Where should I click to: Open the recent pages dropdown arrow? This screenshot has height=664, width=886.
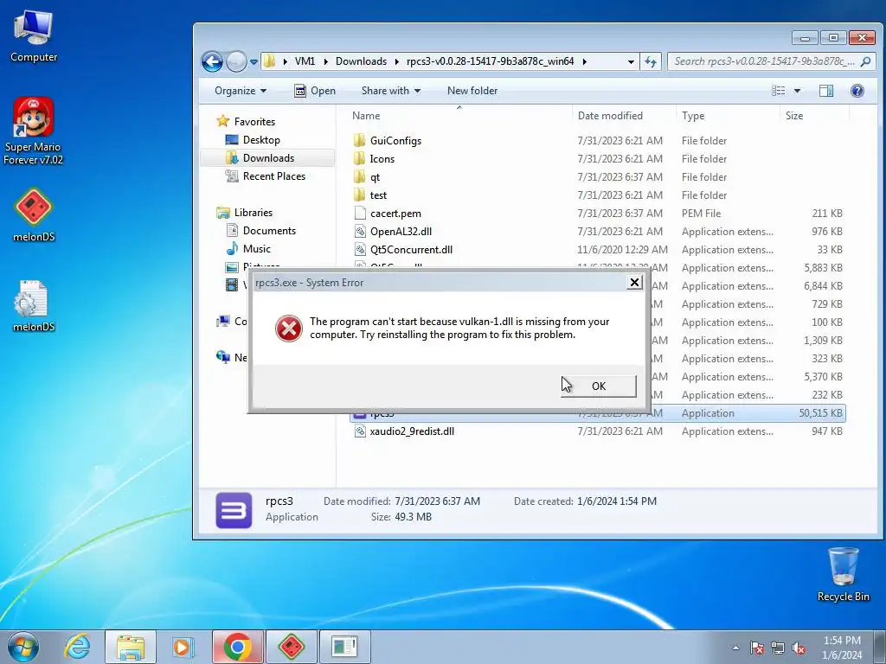click(254, 61)
